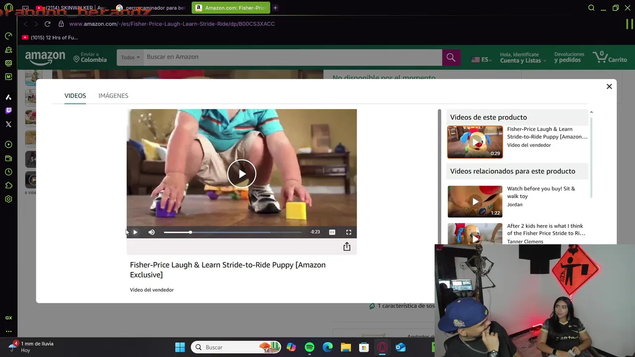Image resolution: width=635 pixels, height=357 pixels.
Task: Switch to the SKINWALKER YouTube tab
Action: coord(72,8)
